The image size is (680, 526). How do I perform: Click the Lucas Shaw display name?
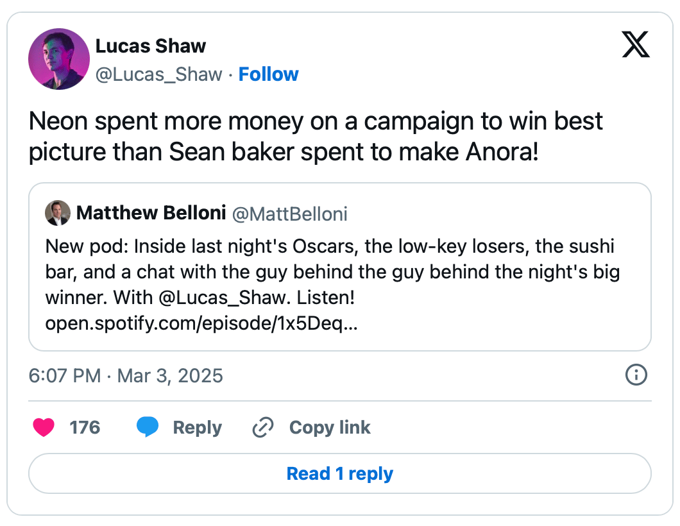(x=151, y=46)
